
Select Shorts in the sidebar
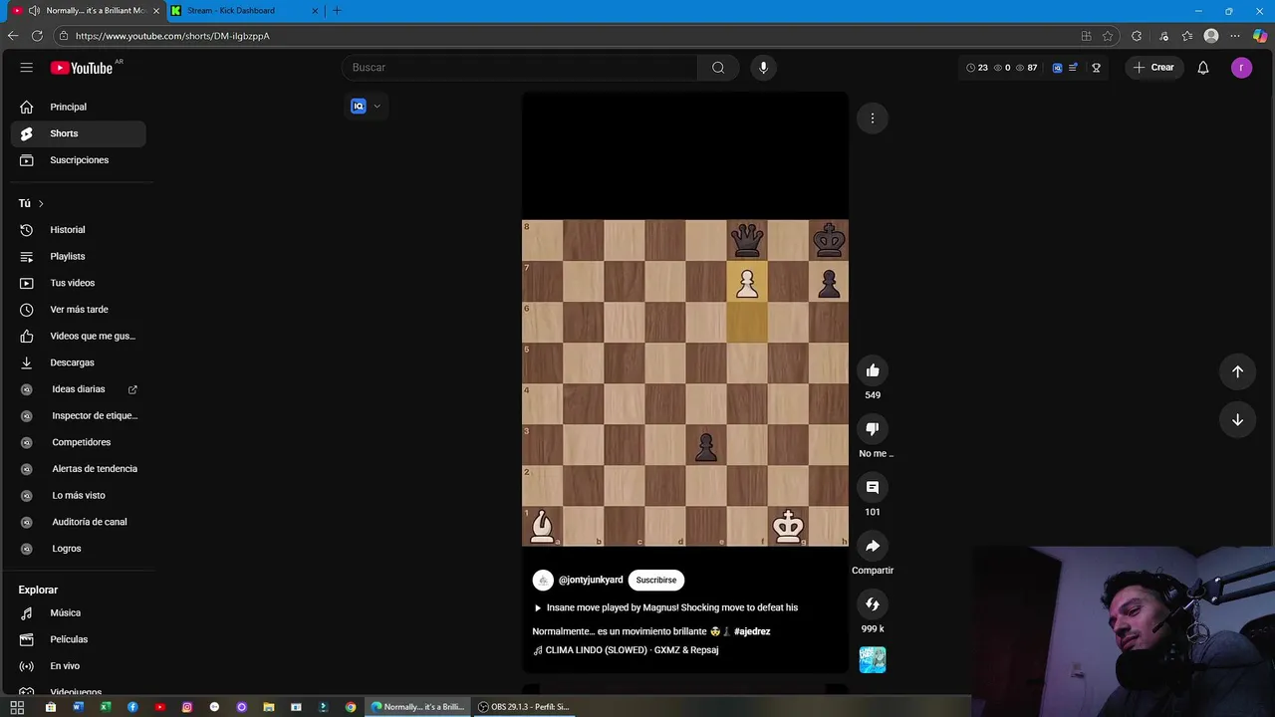click(78, 133)
